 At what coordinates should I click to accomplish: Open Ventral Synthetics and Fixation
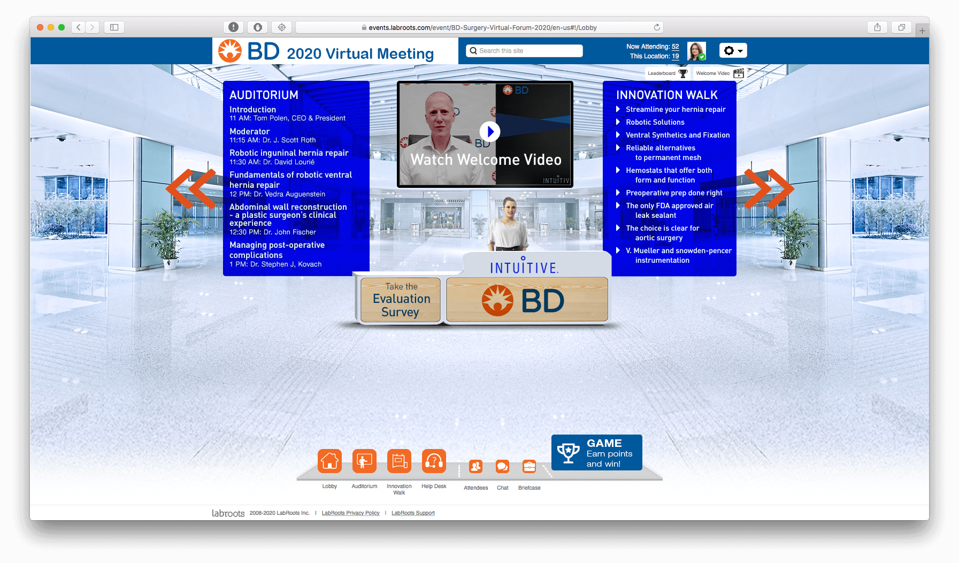(678, 135)
